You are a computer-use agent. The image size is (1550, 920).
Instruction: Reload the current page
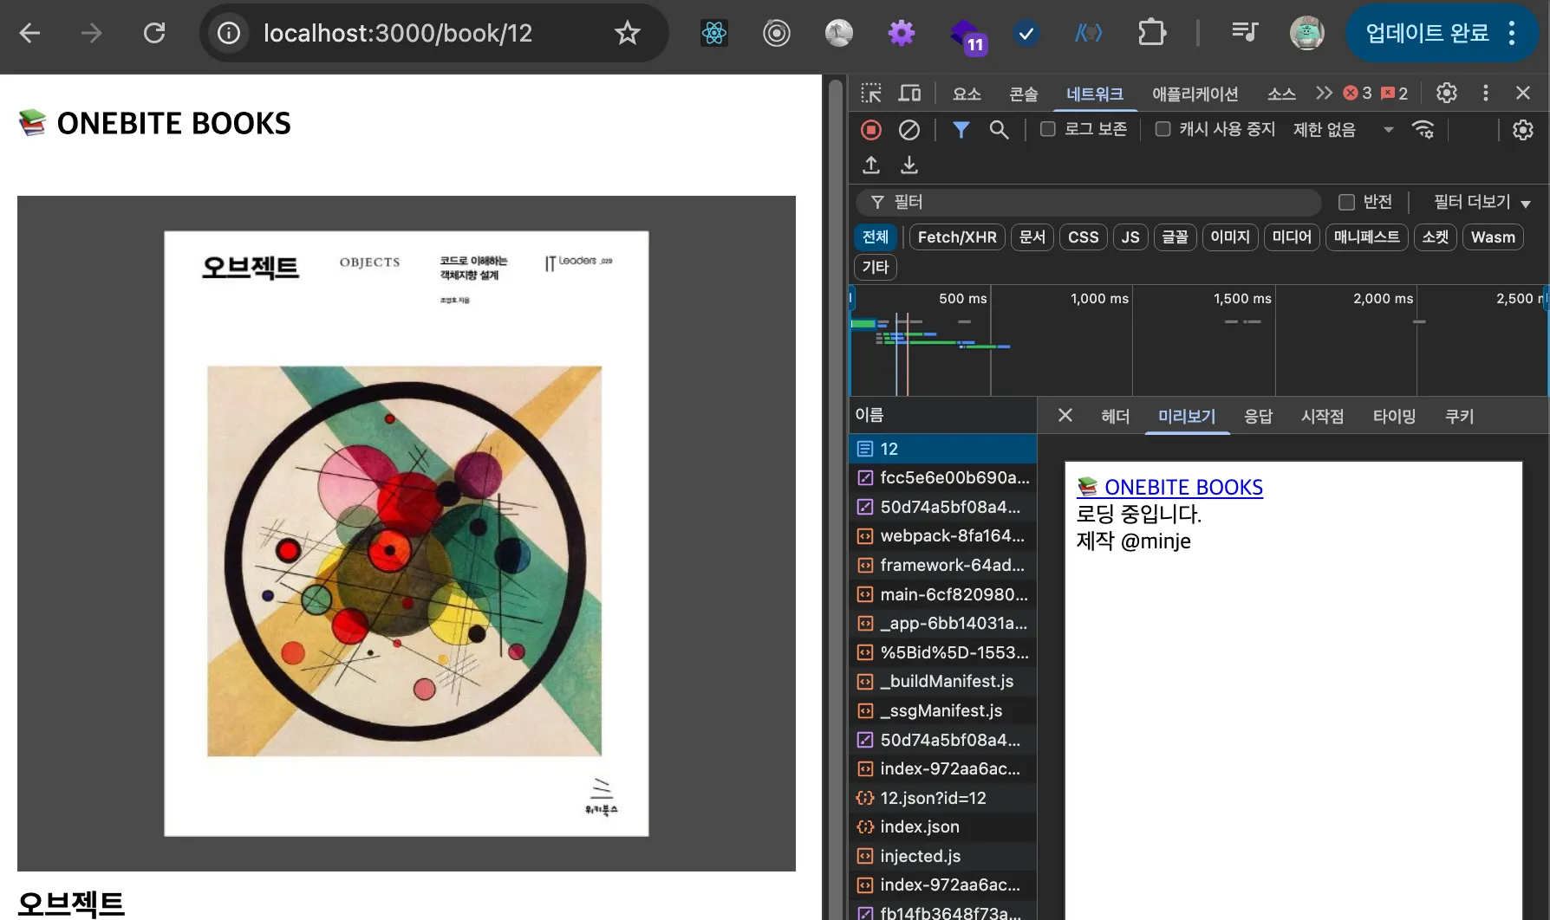pyautogui.click(x=154, y=33)
